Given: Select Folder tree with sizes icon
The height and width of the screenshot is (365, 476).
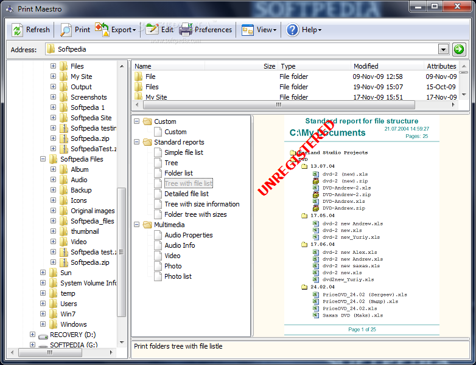Looking at the screenshot, I should tap(158, 214).
